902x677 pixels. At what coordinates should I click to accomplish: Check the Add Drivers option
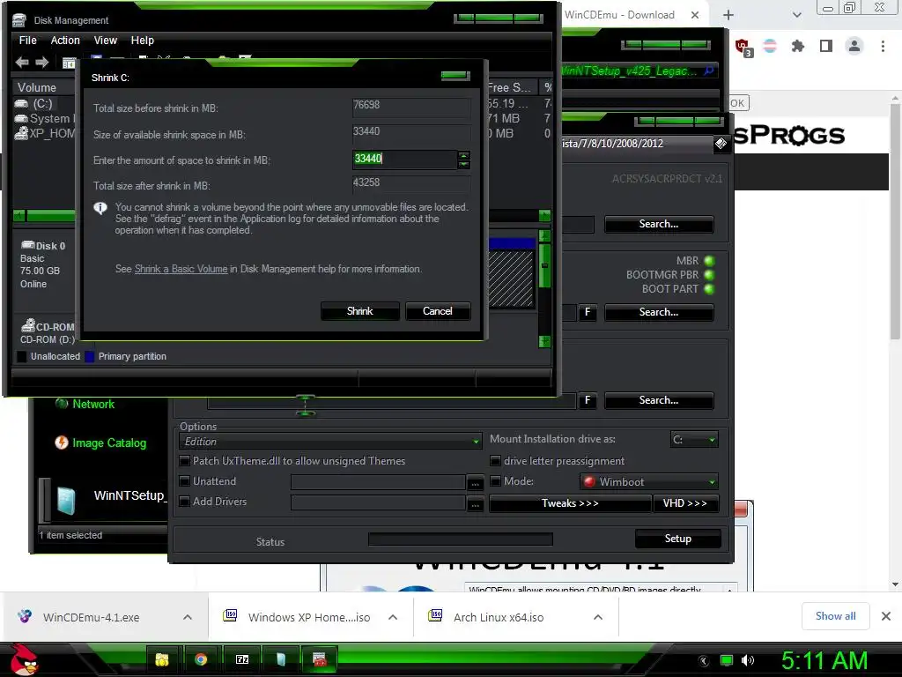point(185,502)
